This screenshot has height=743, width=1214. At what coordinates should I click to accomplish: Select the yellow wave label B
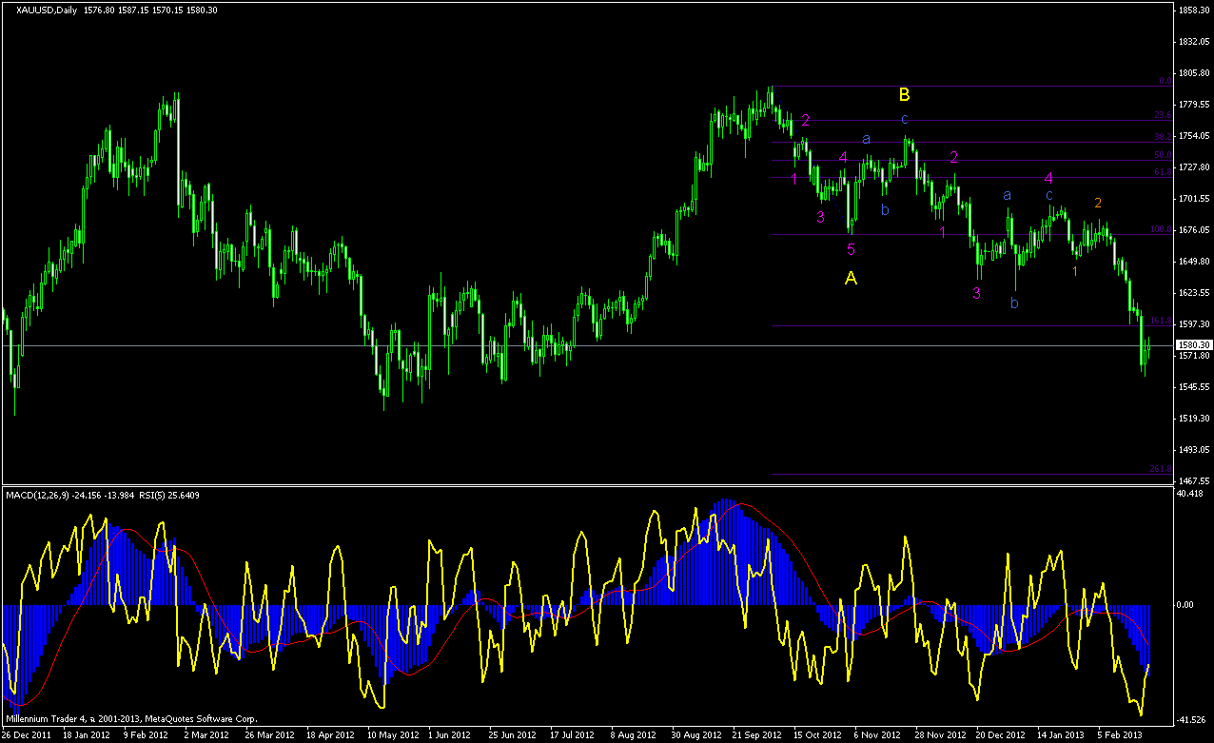pos(905,94)
